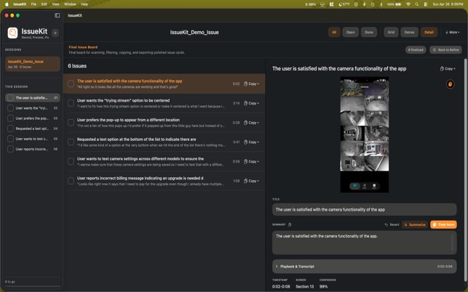Select sidebar issue 'The user is satisfie...' 01

(33, 98)
